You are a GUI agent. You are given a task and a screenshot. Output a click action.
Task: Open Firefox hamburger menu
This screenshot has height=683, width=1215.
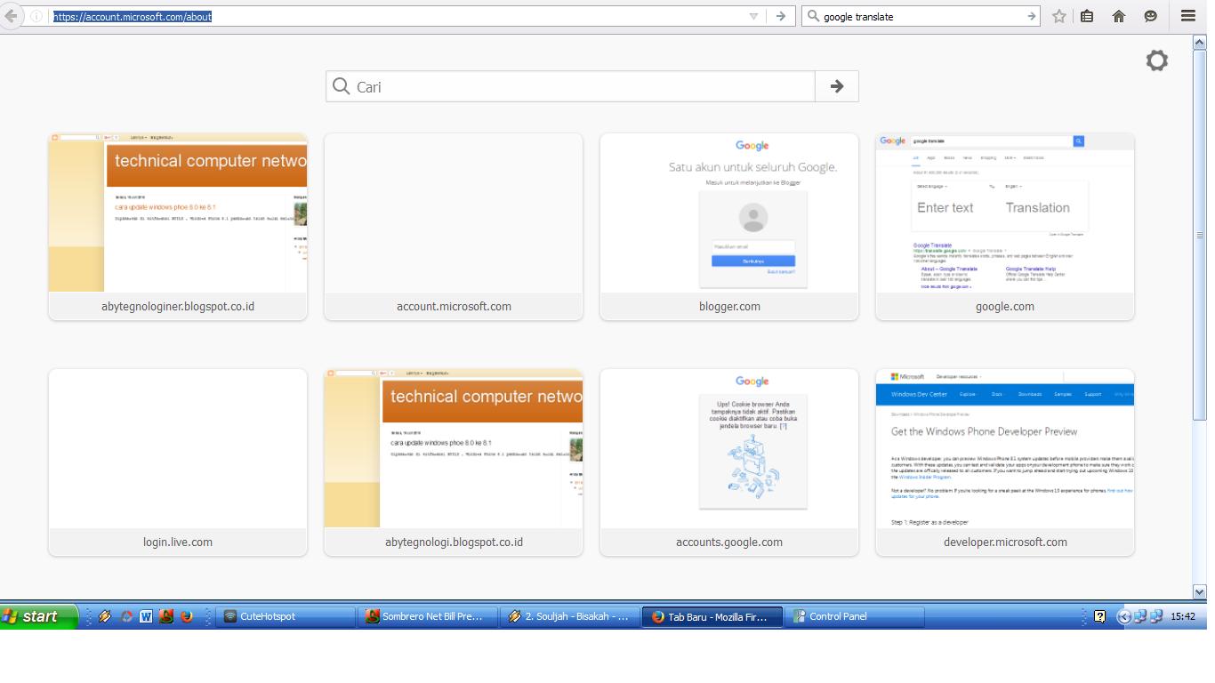1188,16
